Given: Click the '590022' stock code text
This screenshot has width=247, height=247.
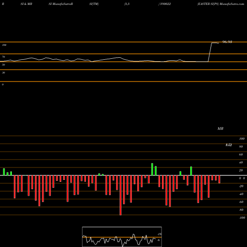Looking at the screenshot, I should pos(165,4).
